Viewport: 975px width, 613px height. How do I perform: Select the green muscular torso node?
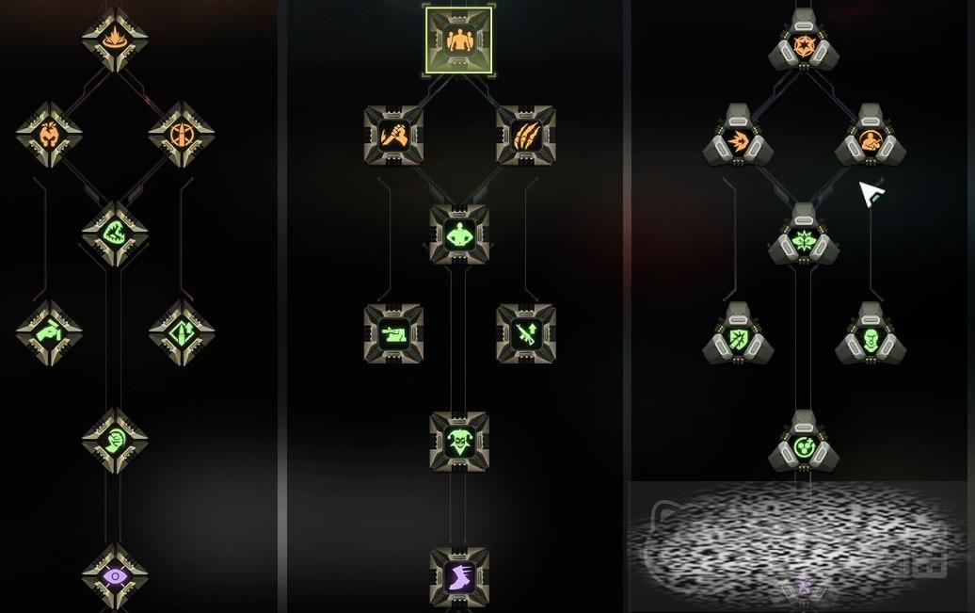tap(459, 234)
